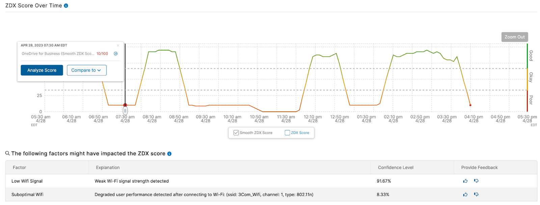
Task: Click the ZDX Score legend label
Action: click(x=300, y=133)
